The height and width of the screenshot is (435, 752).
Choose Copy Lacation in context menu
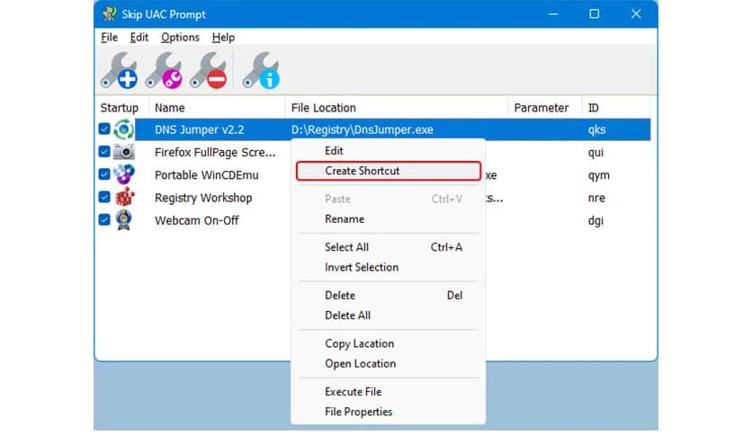pyautogui.click(x=388, y=344)
